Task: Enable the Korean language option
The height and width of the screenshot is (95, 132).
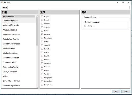Action: tap(42, 60)
